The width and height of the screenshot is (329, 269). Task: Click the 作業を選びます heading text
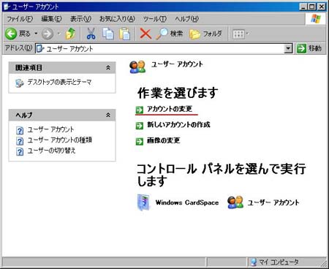click(178, 93)
